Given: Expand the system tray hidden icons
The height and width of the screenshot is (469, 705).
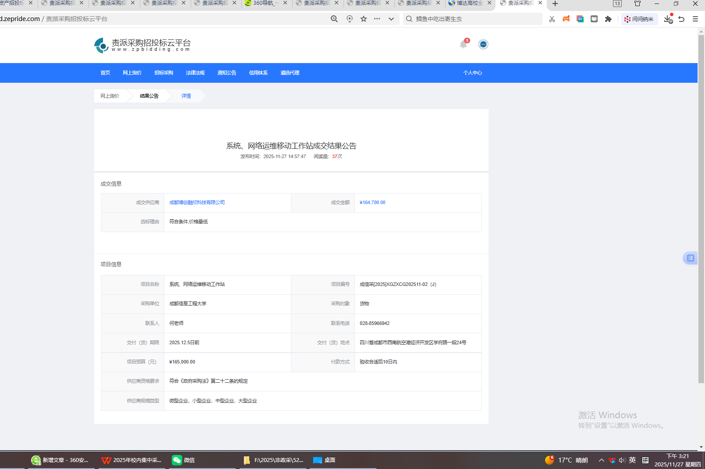Looking at the screenshot, I should click(x=601, y=460).
